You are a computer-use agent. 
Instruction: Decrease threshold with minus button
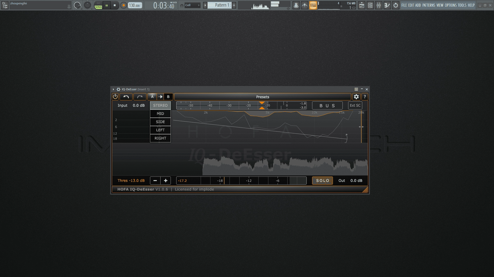pos(155,181)
